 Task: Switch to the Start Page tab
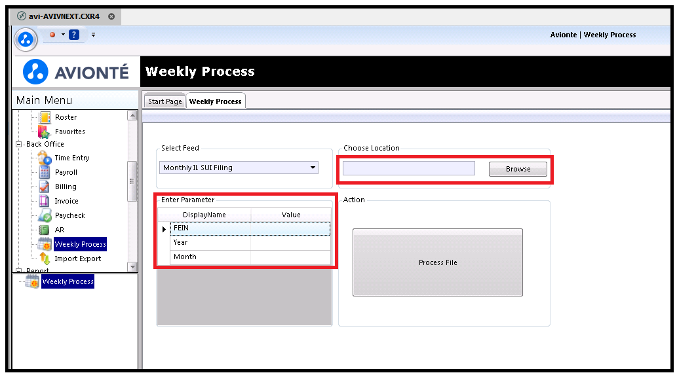click(165, 101)
